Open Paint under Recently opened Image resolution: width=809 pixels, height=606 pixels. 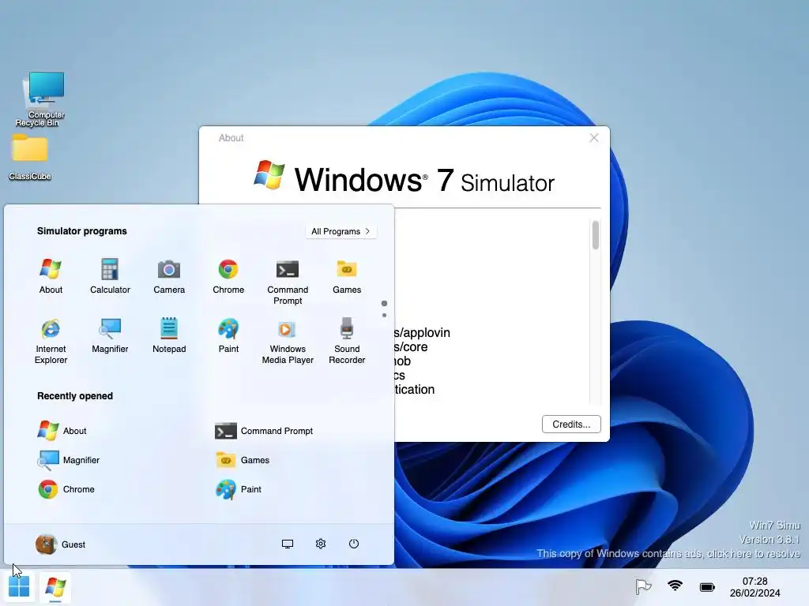(x=239, y=489)
